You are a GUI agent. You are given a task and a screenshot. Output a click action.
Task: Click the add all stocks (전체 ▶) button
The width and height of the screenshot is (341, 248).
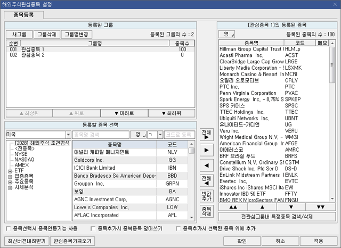[x=206, y=135]
